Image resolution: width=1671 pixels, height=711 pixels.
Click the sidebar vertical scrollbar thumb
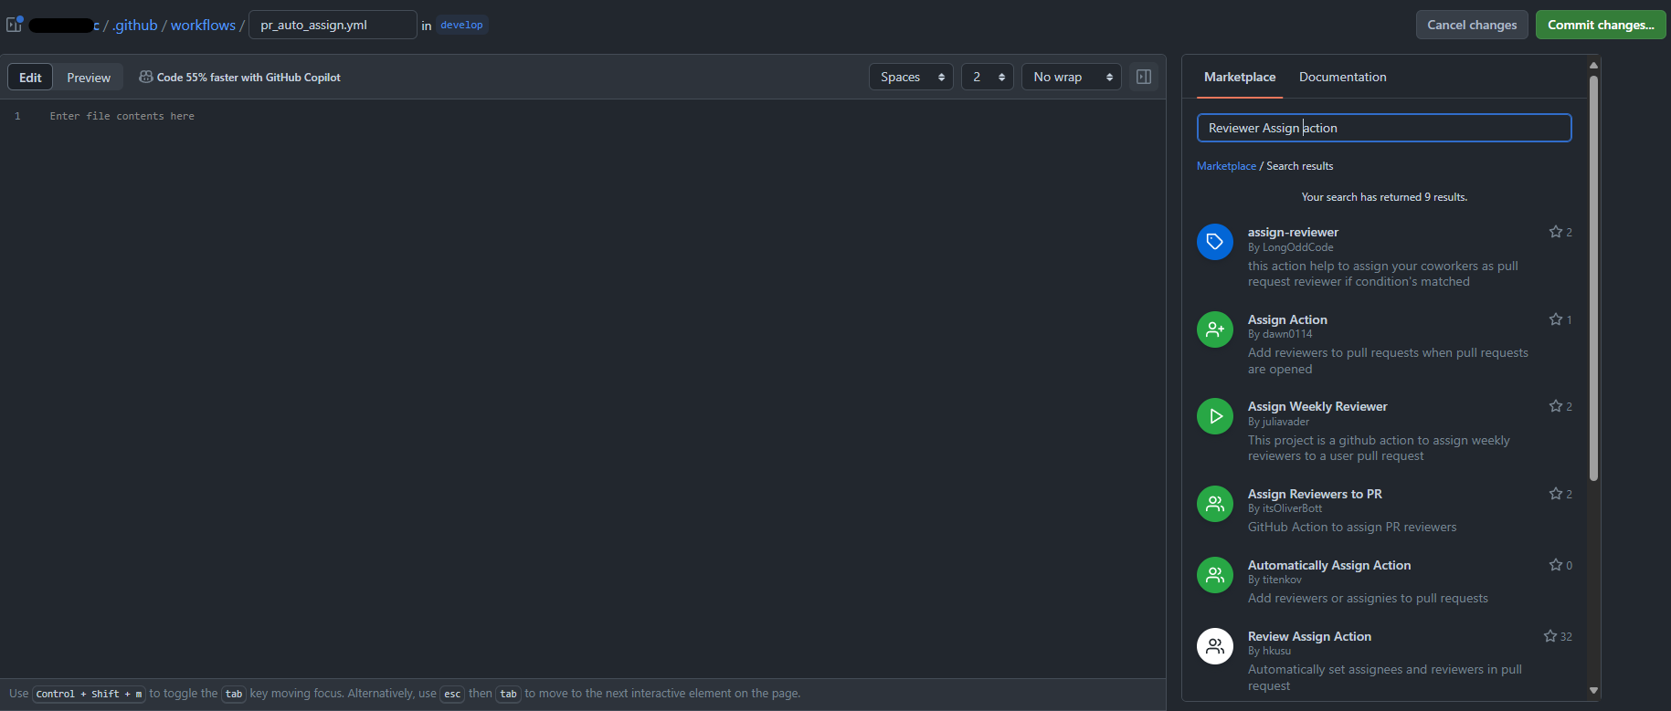pos(1593,277)
